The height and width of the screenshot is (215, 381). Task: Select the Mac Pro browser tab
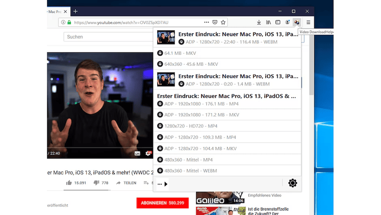click(x=58, y=11)
